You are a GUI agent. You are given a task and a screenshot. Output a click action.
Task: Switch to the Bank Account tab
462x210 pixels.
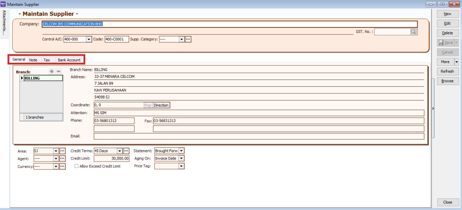click(x=69, y=60)
